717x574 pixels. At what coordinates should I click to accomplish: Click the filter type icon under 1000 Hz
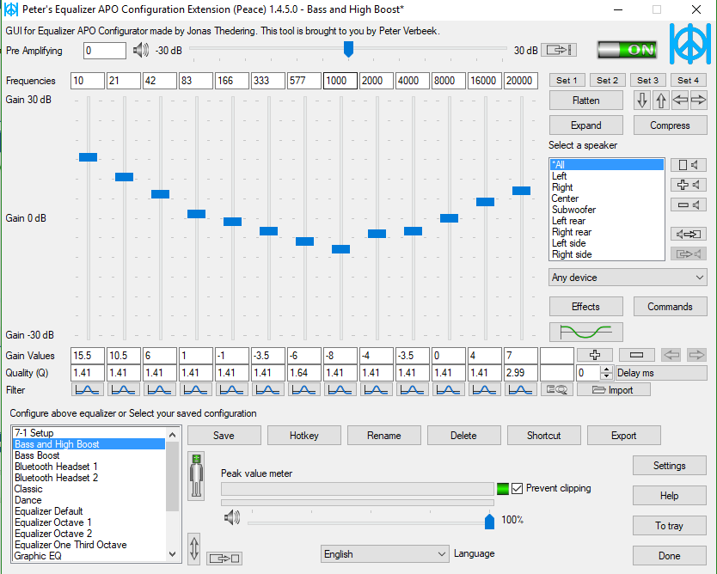340,390
